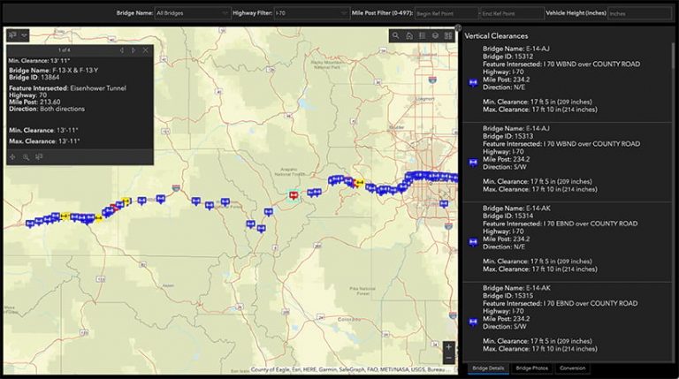Click 'Mile Post: 213.60' in popup
This screenshot has width=679, height=379.
tap(34, 102)
